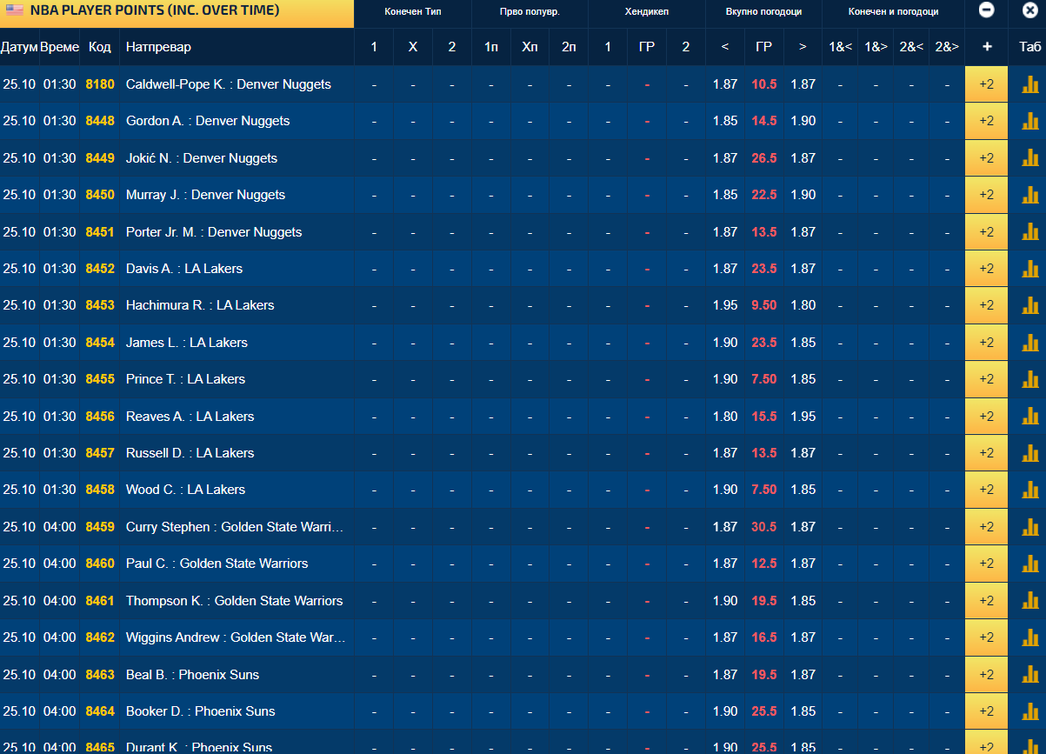Select the Прво полувр. header tab
This screenshot has width=1046, height=754.
point(530,12)
